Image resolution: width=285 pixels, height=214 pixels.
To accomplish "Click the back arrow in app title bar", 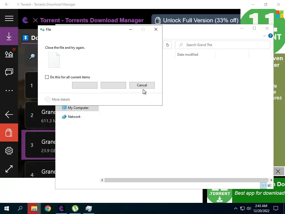I will [x=7, y=4].
